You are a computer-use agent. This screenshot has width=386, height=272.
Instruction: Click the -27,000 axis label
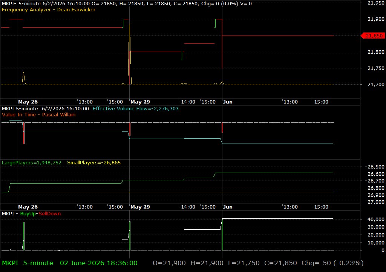[x=375, y=202]
